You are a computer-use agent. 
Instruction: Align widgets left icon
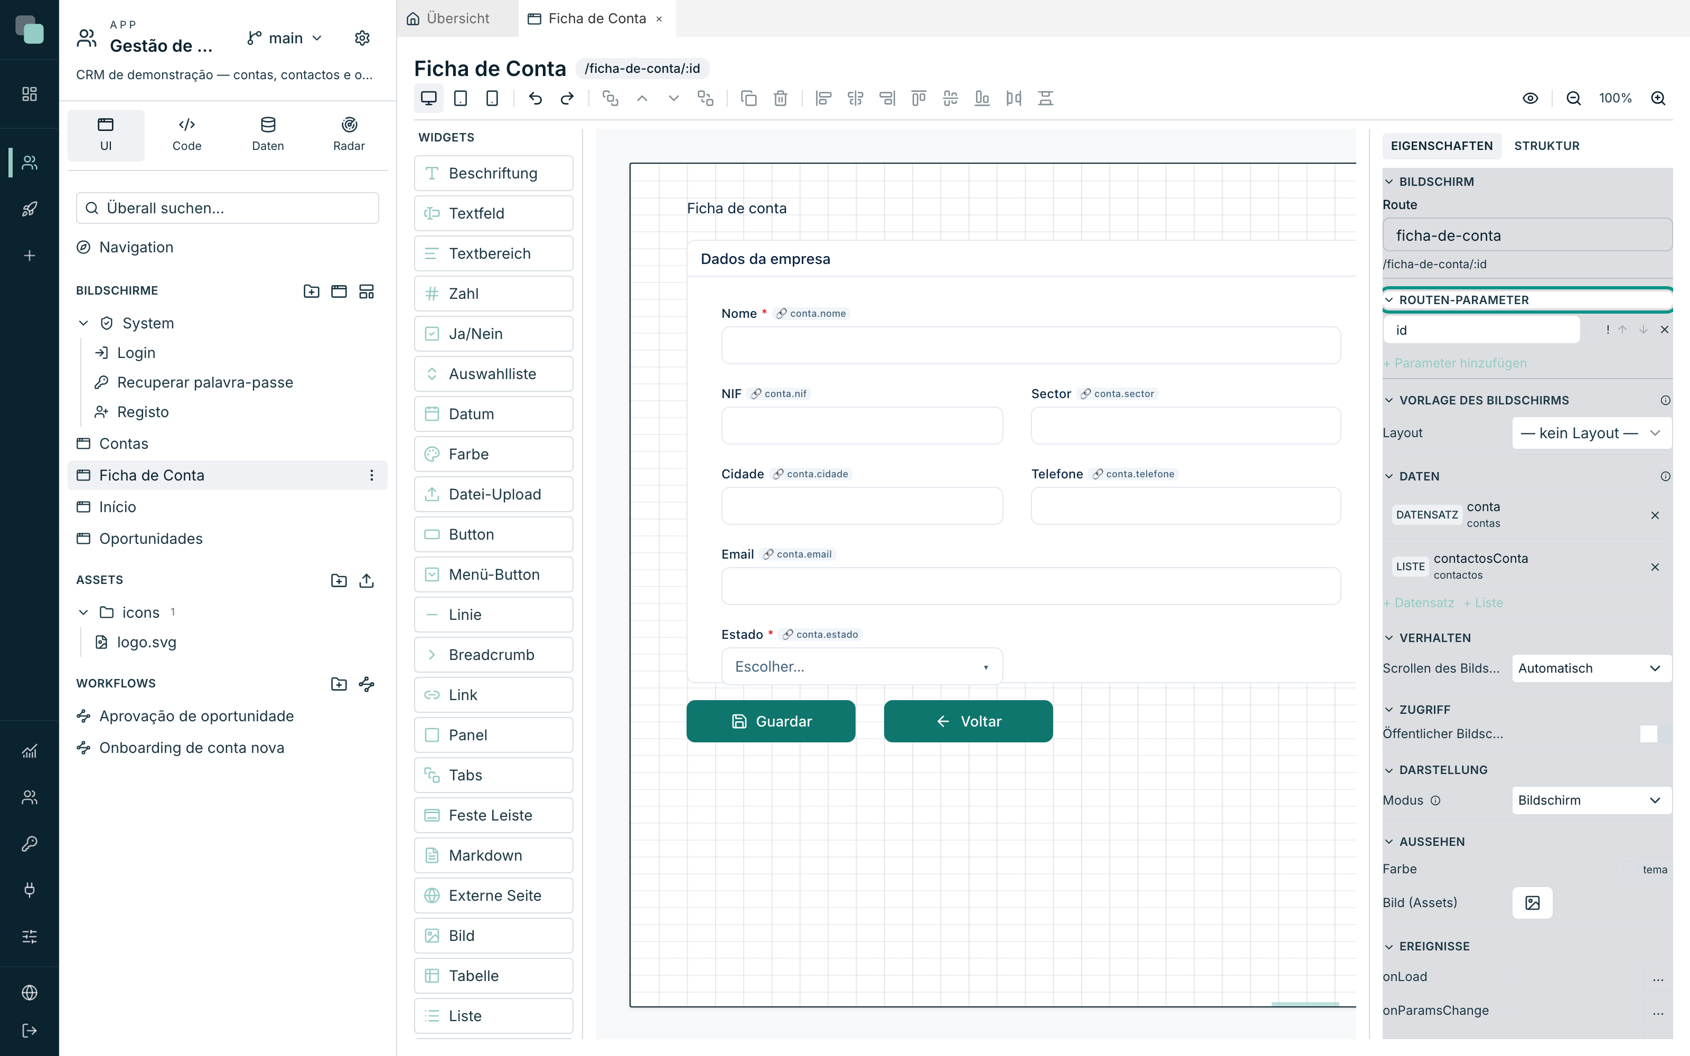point(824,99)
